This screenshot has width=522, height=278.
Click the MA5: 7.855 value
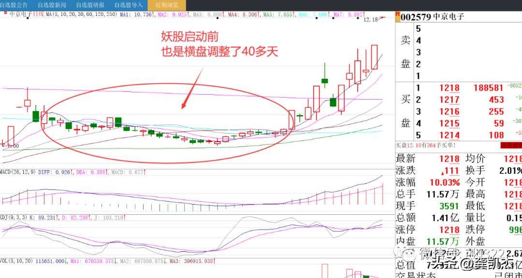pyautogui.click(x=279, y=15)
